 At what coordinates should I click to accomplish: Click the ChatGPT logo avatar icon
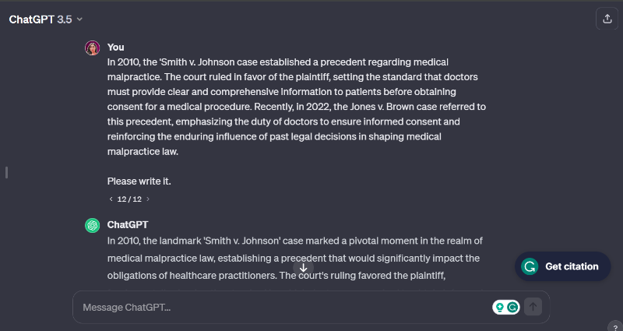click(92, 225)
